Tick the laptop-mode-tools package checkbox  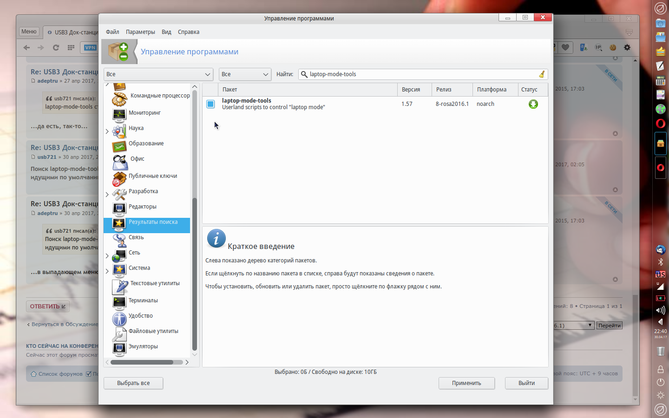[x=210, y=104]
